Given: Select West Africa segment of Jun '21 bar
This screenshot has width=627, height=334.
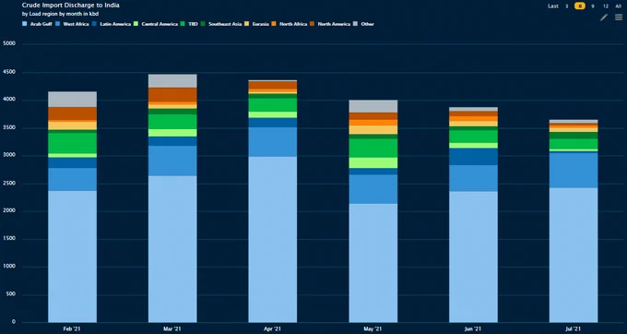Looking at the screenshot, I should (x=473, y=178).
